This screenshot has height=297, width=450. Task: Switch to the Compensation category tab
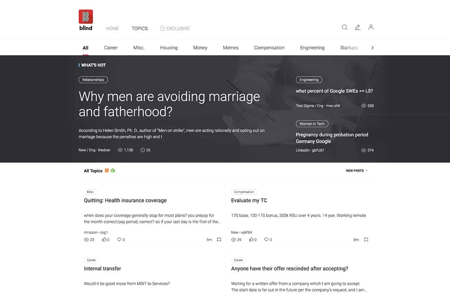269,48
